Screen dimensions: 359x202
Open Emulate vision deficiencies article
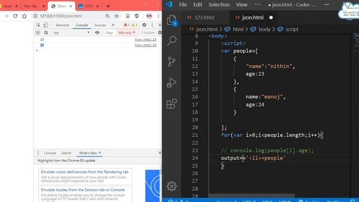[85, 172]
